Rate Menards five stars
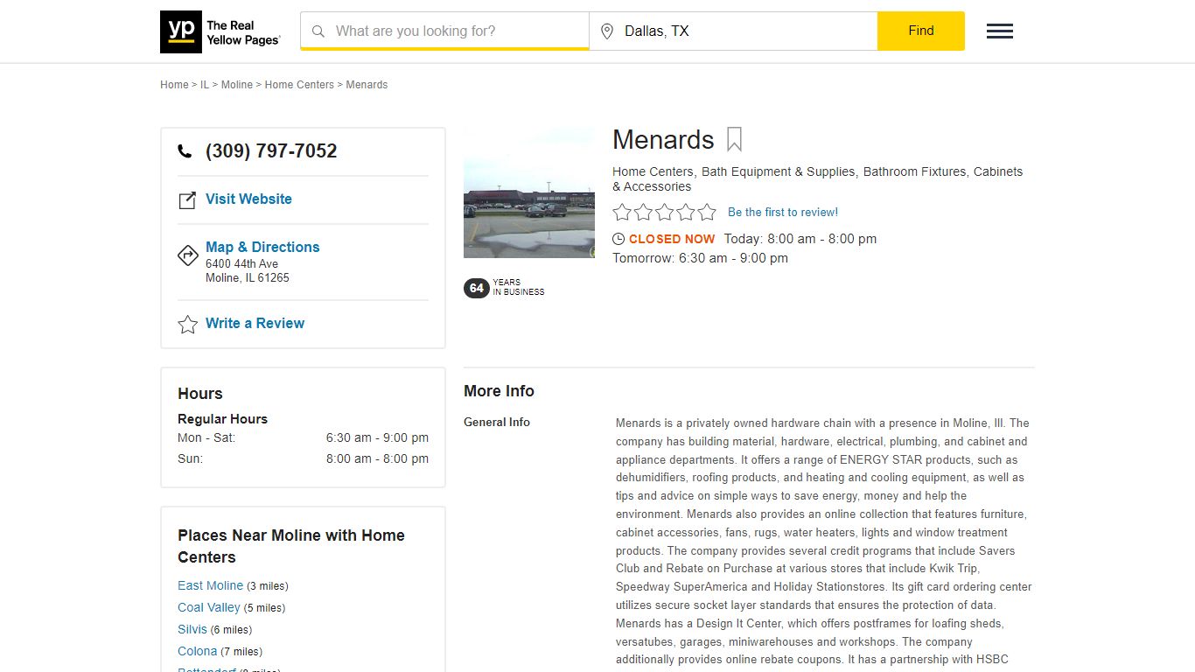The image size is (1195, 672). coord(706,212)
